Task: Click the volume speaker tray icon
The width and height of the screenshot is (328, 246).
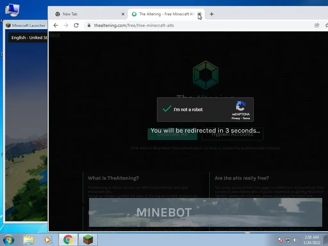Action: coord(295,240)
